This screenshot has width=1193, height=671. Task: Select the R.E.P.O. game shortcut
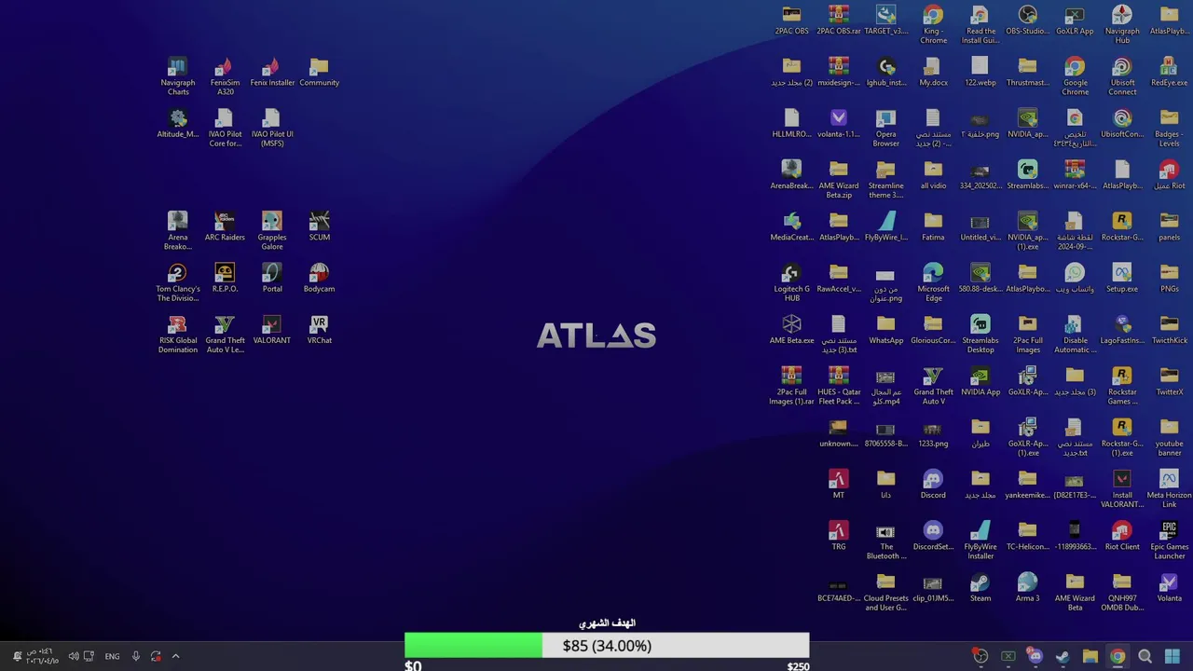225,278
